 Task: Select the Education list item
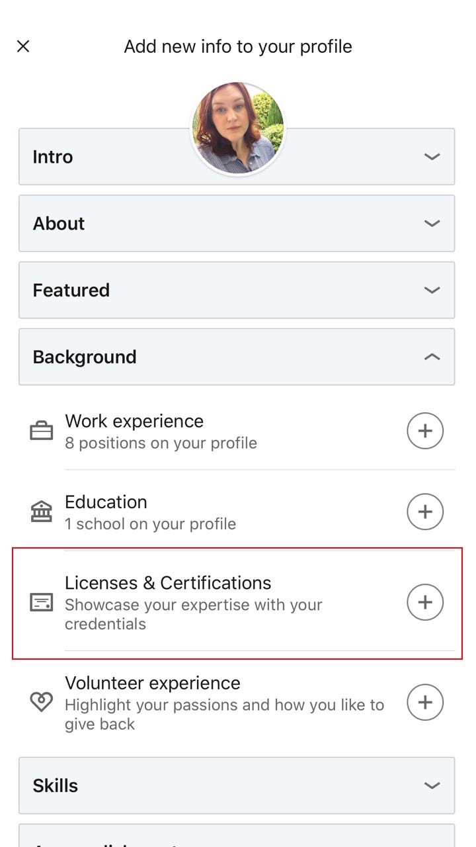coord(198,511)
